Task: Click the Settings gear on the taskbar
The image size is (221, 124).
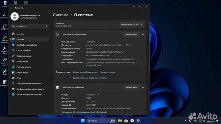Action: (x=138, y=121)
